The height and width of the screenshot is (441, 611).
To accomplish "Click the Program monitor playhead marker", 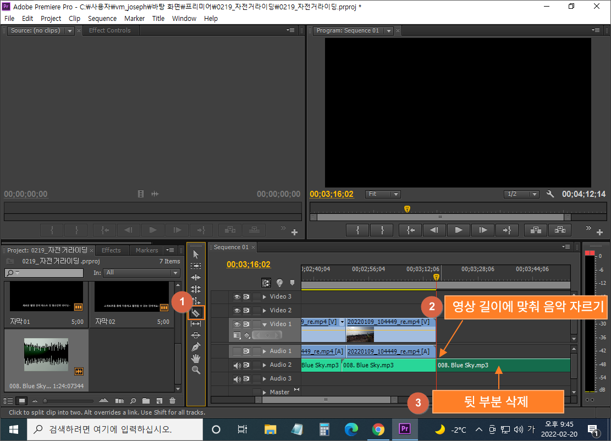I will tap(407, 209).
